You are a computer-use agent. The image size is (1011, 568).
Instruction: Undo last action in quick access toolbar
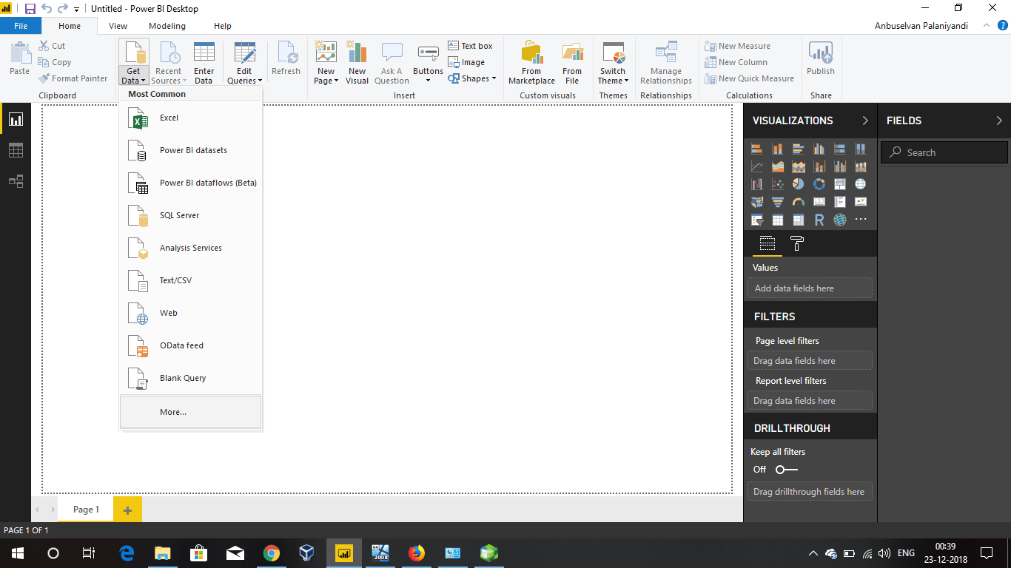47,9
